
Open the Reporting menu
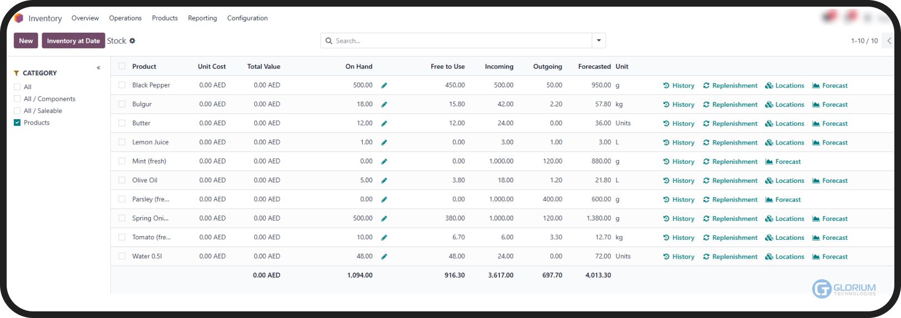point(203,18)
